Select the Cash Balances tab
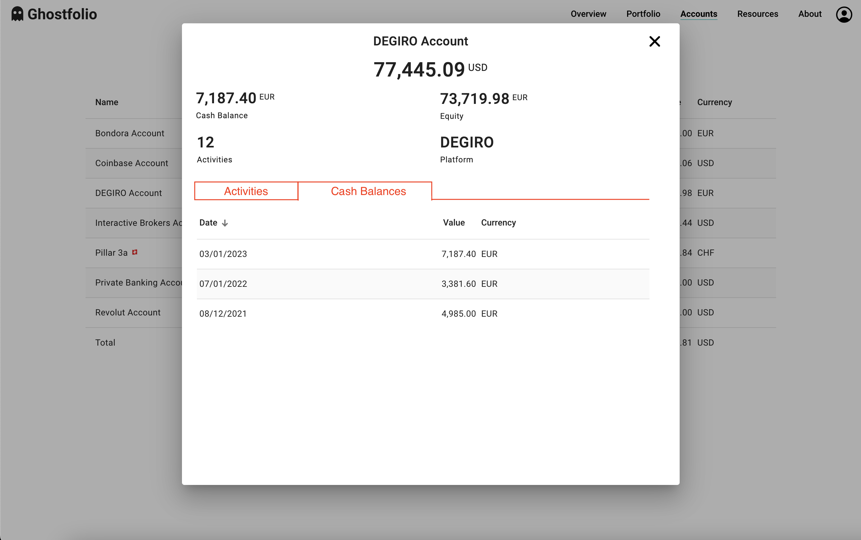 click(x=368, y=191)
